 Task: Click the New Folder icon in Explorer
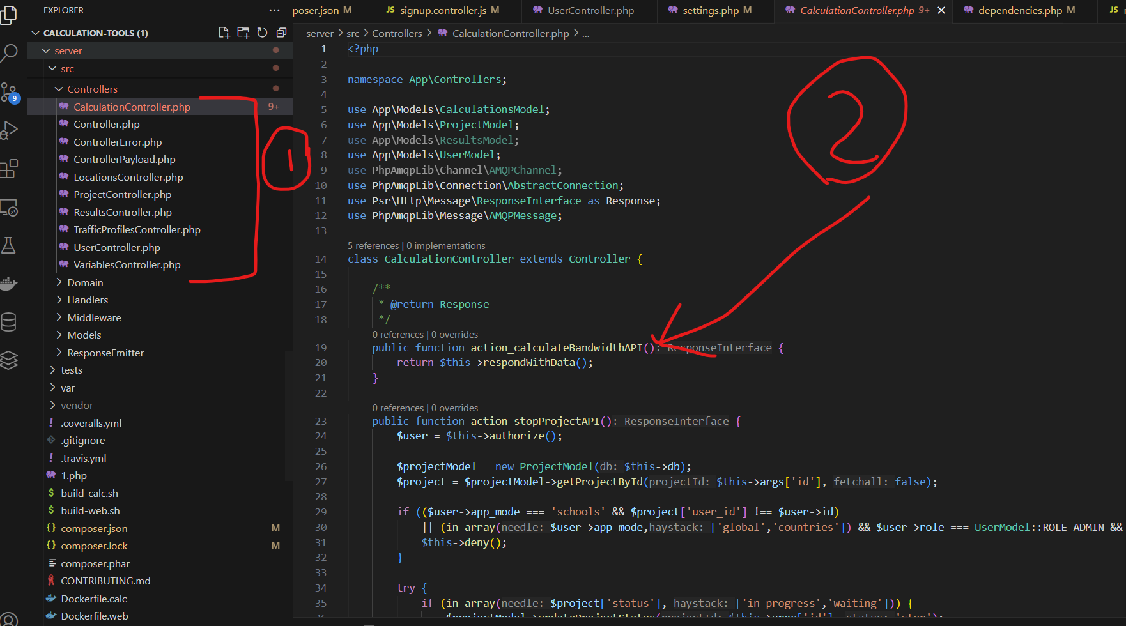click(x=243, y=33)
